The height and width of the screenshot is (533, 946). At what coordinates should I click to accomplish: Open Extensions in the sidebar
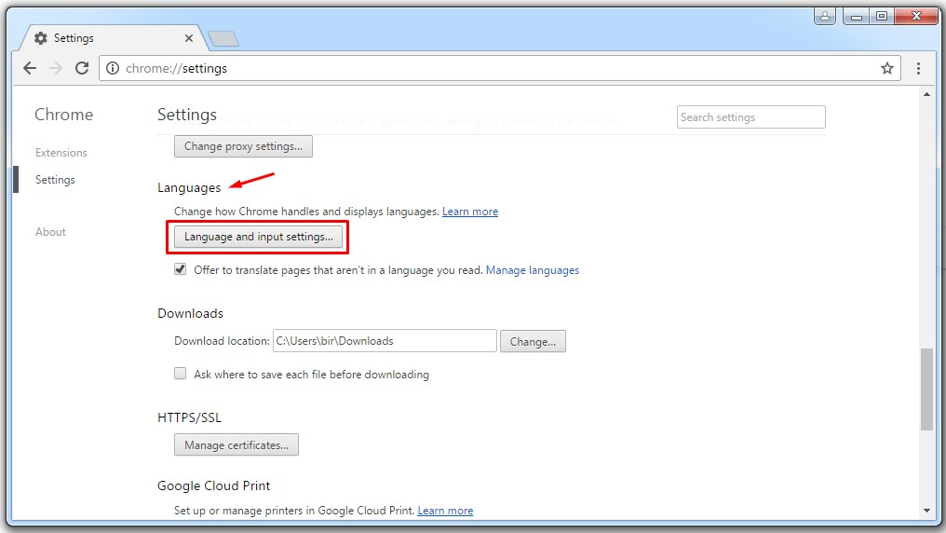(x=61, y=153)
